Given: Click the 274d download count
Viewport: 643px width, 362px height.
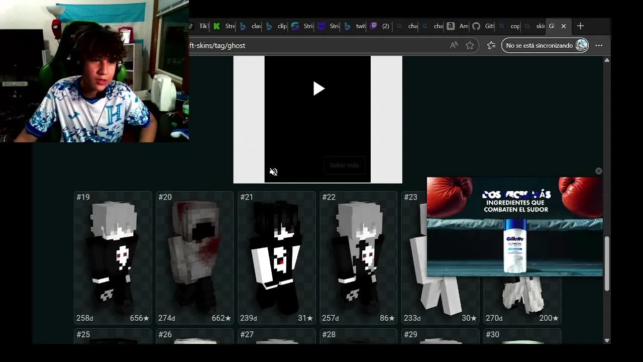Looking at the screenshot, I should point(167,318).
